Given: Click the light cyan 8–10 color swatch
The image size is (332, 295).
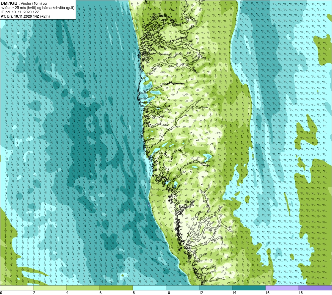Looking at the screenshot, I should coord(149,288).
